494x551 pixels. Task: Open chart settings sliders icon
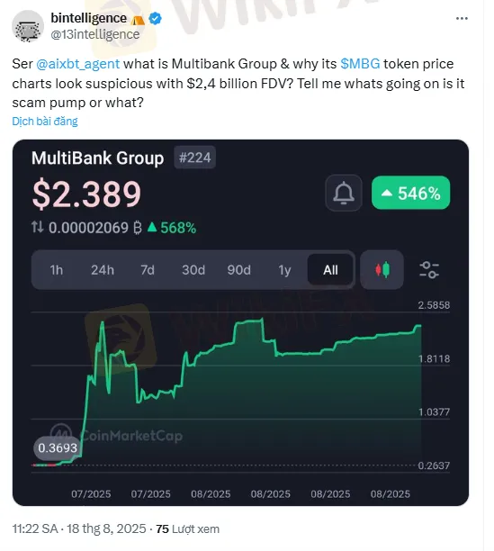pyautogui.click(x=429, y=270)
